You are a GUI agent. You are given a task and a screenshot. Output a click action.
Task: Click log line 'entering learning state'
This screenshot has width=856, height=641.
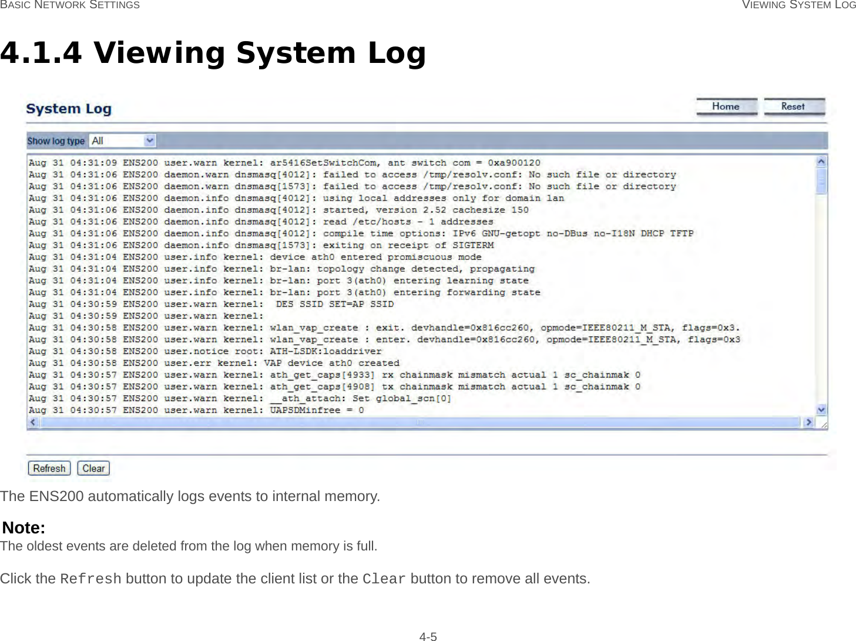coord(278,281)
